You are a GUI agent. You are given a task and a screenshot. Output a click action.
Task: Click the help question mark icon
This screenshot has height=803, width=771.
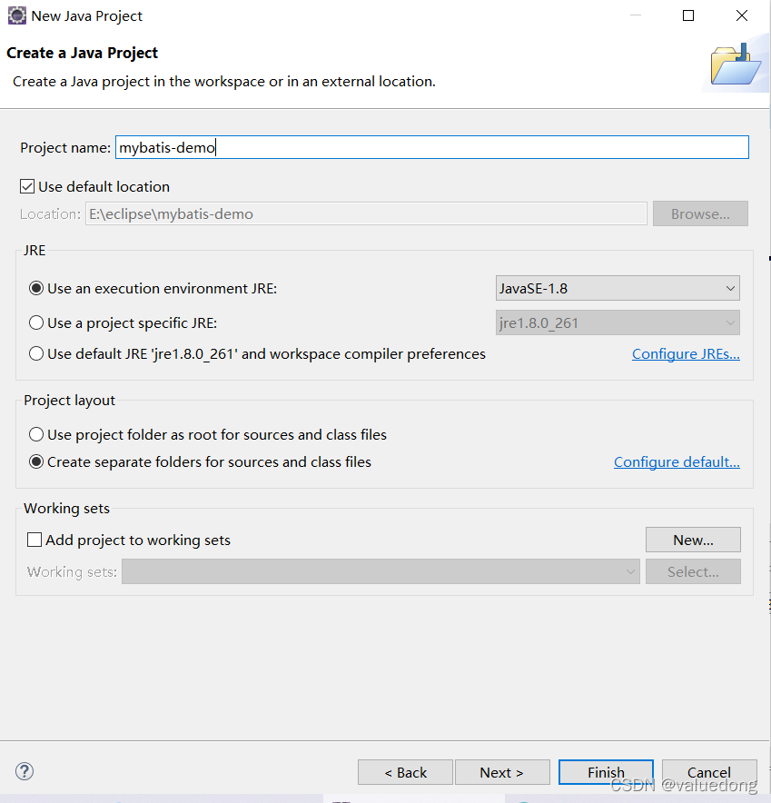pyautogui.click(x=25, y=772)
